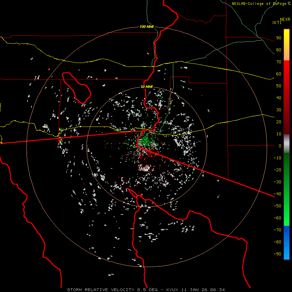Screen dimensions: 292x292
Task: Click the 0.5 DEG elevation text
Action: [148, 290]
